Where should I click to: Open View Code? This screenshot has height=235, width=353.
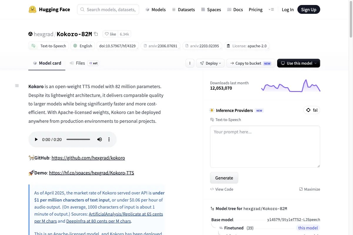pos(222,189)
